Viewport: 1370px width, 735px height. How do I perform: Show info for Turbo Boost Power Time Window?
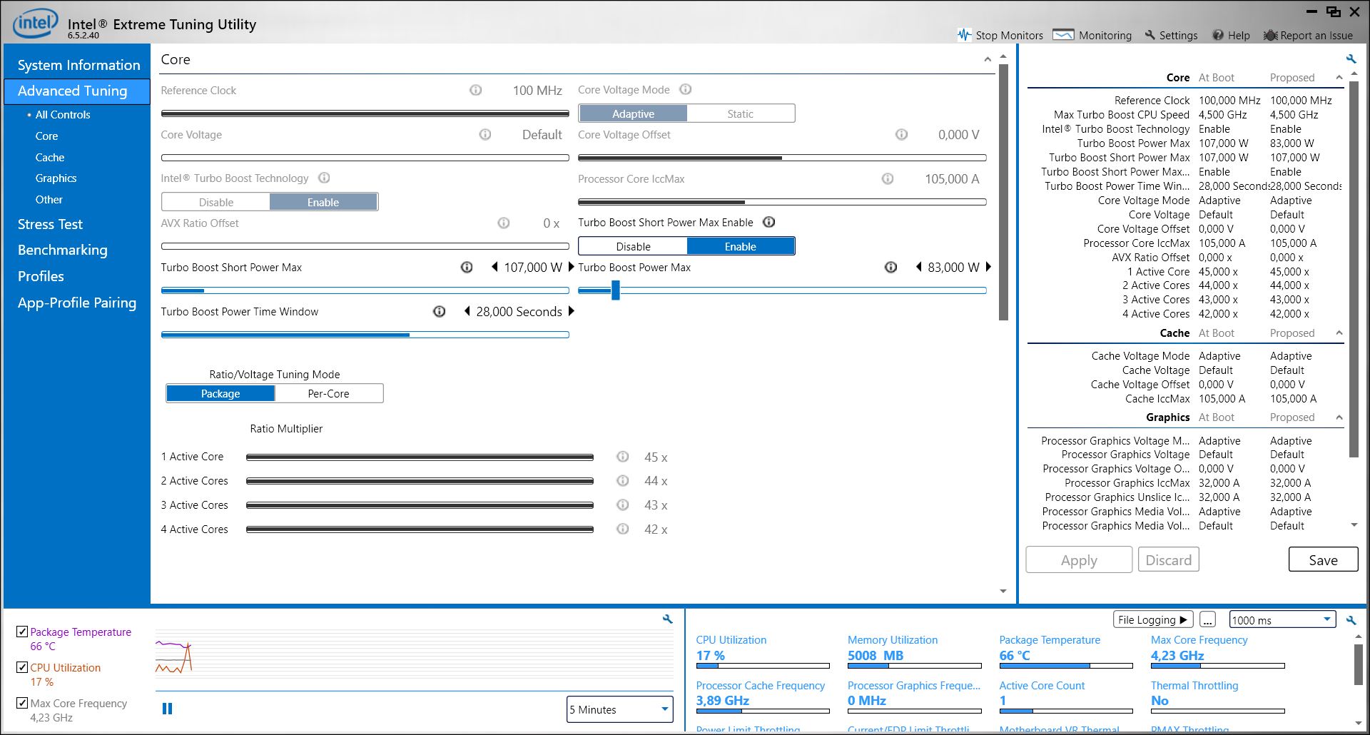click(440, 311)
